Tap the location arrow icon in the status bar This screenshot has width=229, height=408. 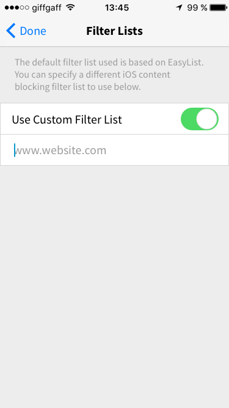(x=179, y=8)
